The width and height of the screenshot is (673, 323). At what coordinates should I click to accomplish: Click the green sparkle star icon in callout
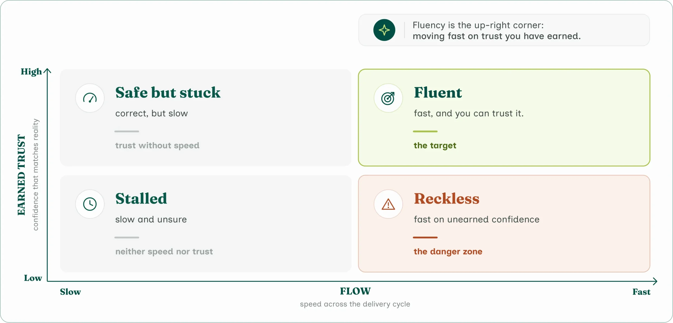click(x=384, y=30)
